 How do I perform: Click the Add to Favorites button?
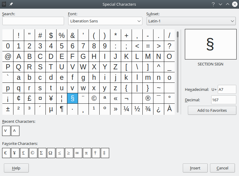coord(212,110)
